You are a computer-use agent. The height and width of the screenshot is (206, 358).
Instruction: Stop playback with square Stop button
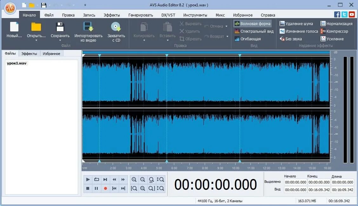pyautogui.click(x=88, y=189)
